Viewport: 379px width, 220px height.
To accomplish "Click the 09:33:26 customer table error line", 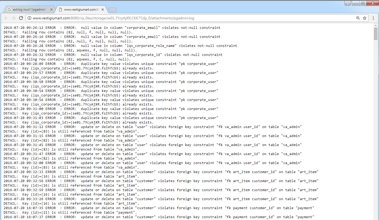I will click(x=161, y=199).
